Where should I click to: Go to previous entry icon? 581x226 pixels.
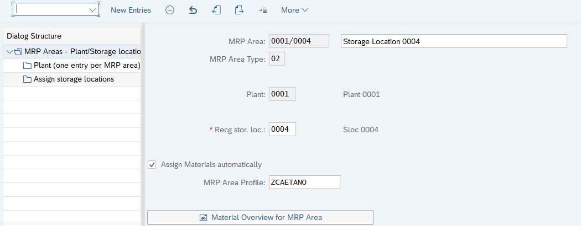(216, 10)
